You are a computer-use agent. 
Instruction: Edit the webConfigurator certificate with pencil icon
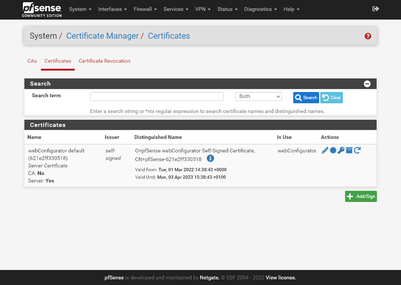[324, 150]
